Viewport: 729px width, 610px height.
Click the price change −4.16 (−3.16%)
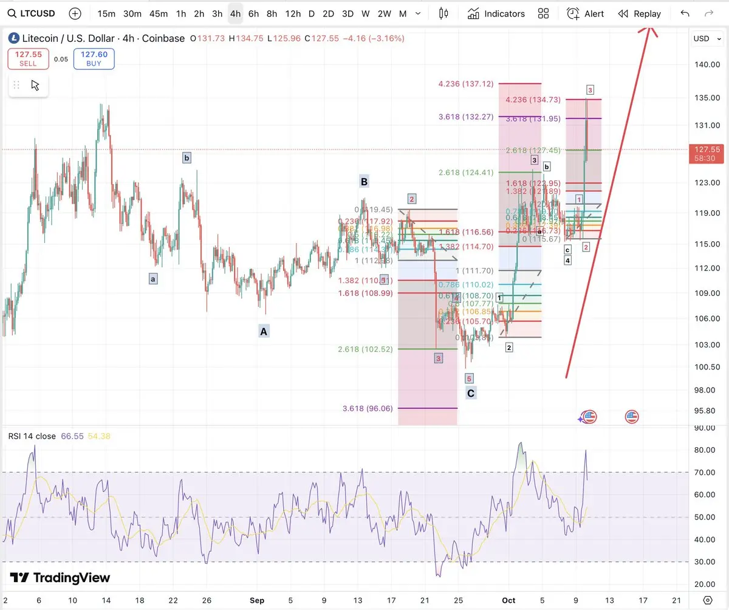(x=374, y=38)
